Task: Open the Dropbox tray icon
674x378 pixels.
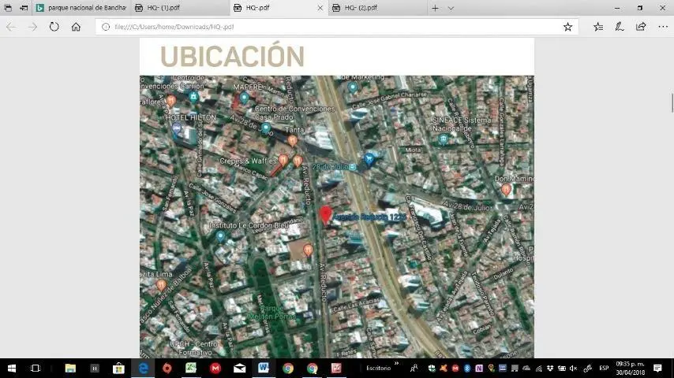Action: [x=550, y=368]
